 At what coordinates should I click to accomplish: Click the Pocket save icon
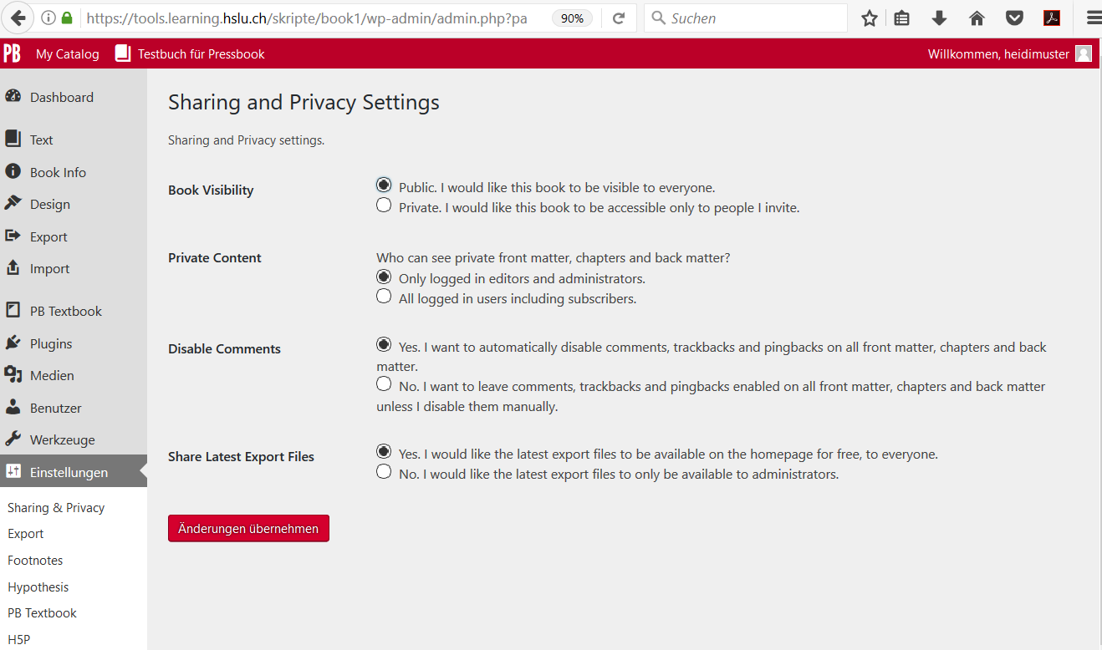tap(1014, 18)
